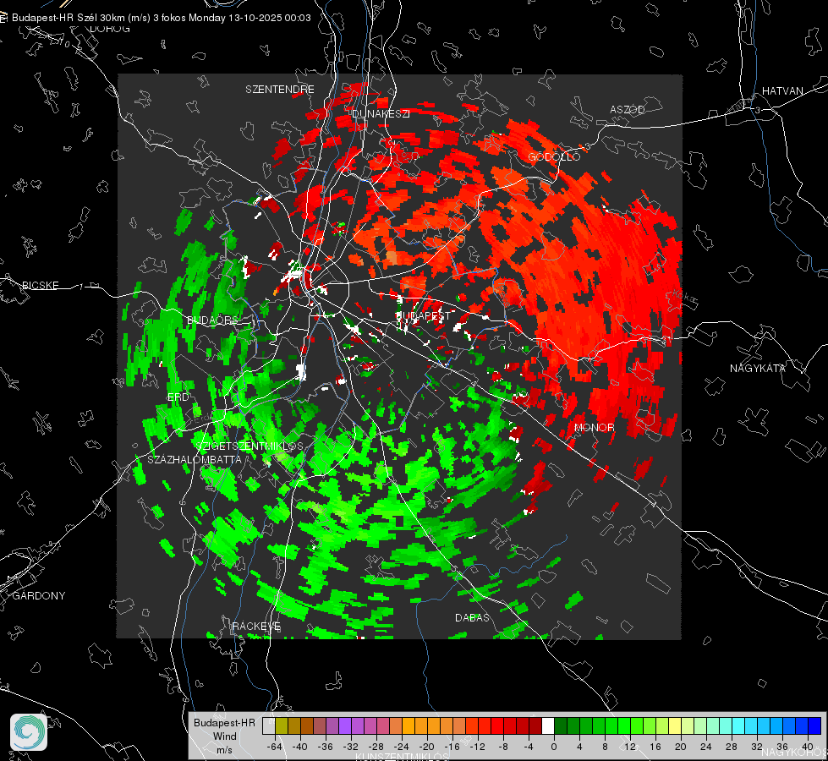
Task: Choose the yellow 20 m/s legend swatch
Action: (x=675, y=726)
